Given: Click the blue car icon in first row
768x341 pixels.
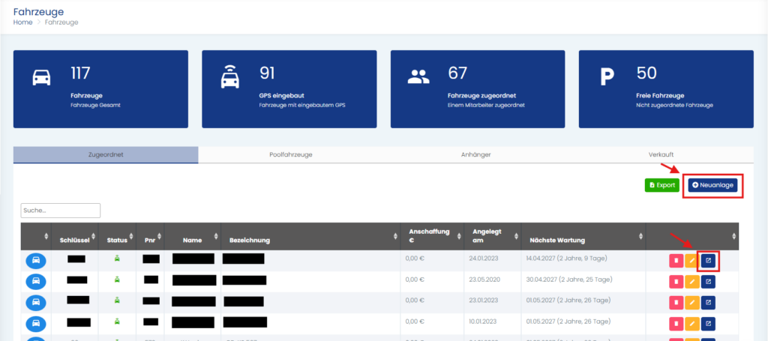Looking at the screenshot, I should point(36,261).
